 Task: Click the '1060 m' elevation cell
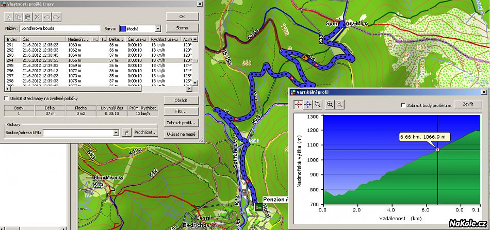click(x=74, y=45)
